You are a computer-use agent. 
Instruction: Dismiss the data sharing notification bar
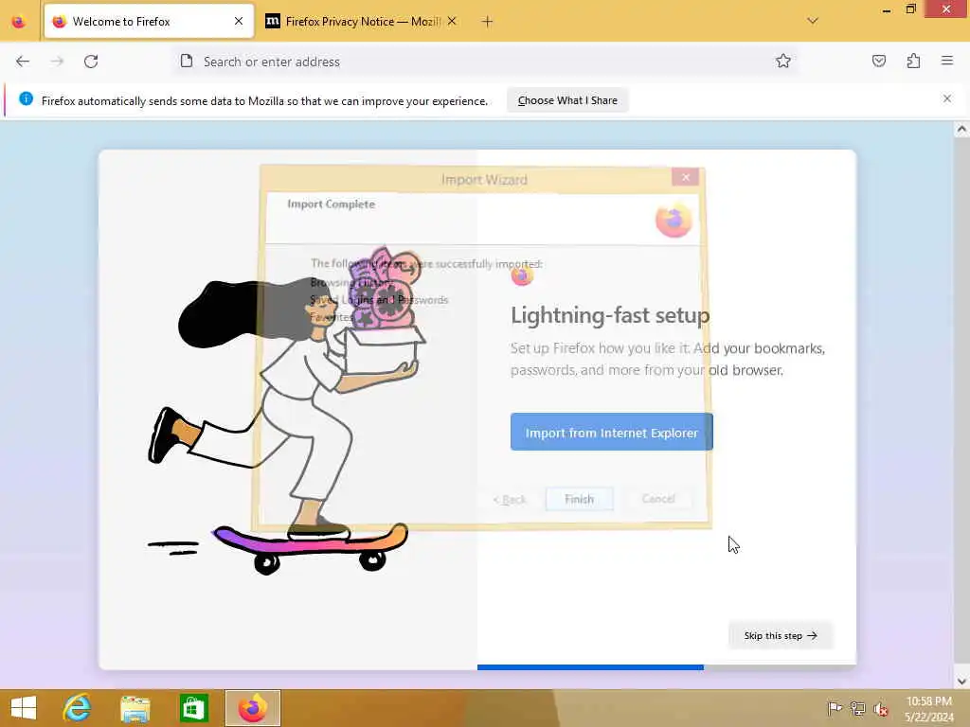pyautogui.click(x=947, y=98)
